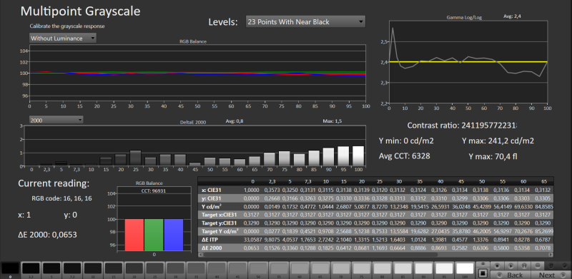Click the small up-arrow above pattern square
This screenshot has height=279, width=572.
pos(483,263)
